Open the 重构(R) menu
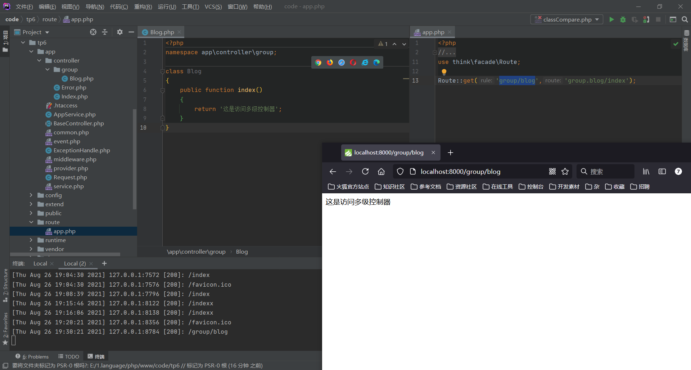This screenshot has height=370, width=691. point(143,6)
